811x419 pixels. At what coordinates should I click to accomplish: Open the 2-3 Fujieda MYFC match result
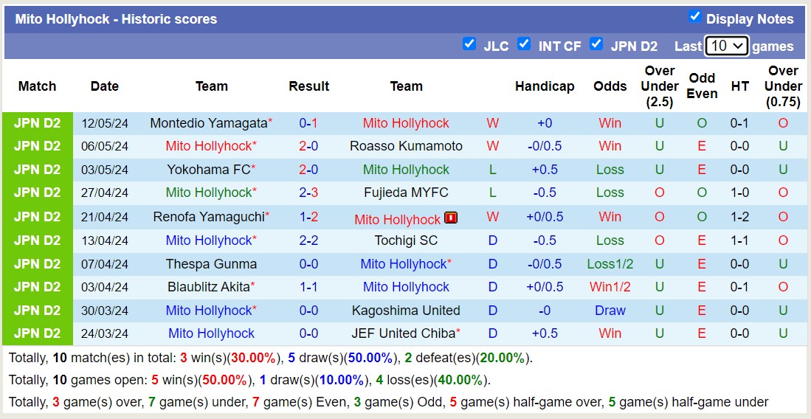click(x=308, y=193)
